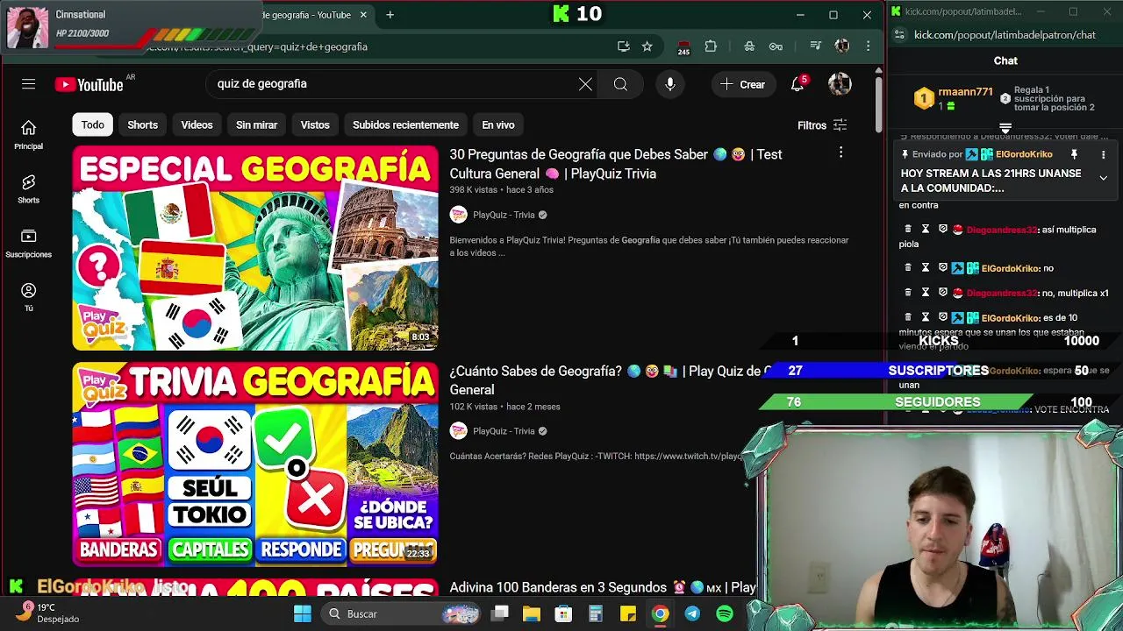Open YouTube account avatar menu
1123x631 pixels.
tap(840, 84)
